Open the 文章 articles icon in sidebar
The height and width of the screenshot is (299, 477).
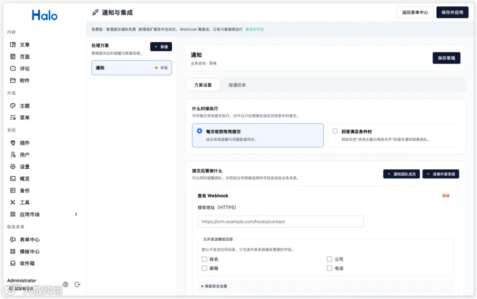(13, 44)
